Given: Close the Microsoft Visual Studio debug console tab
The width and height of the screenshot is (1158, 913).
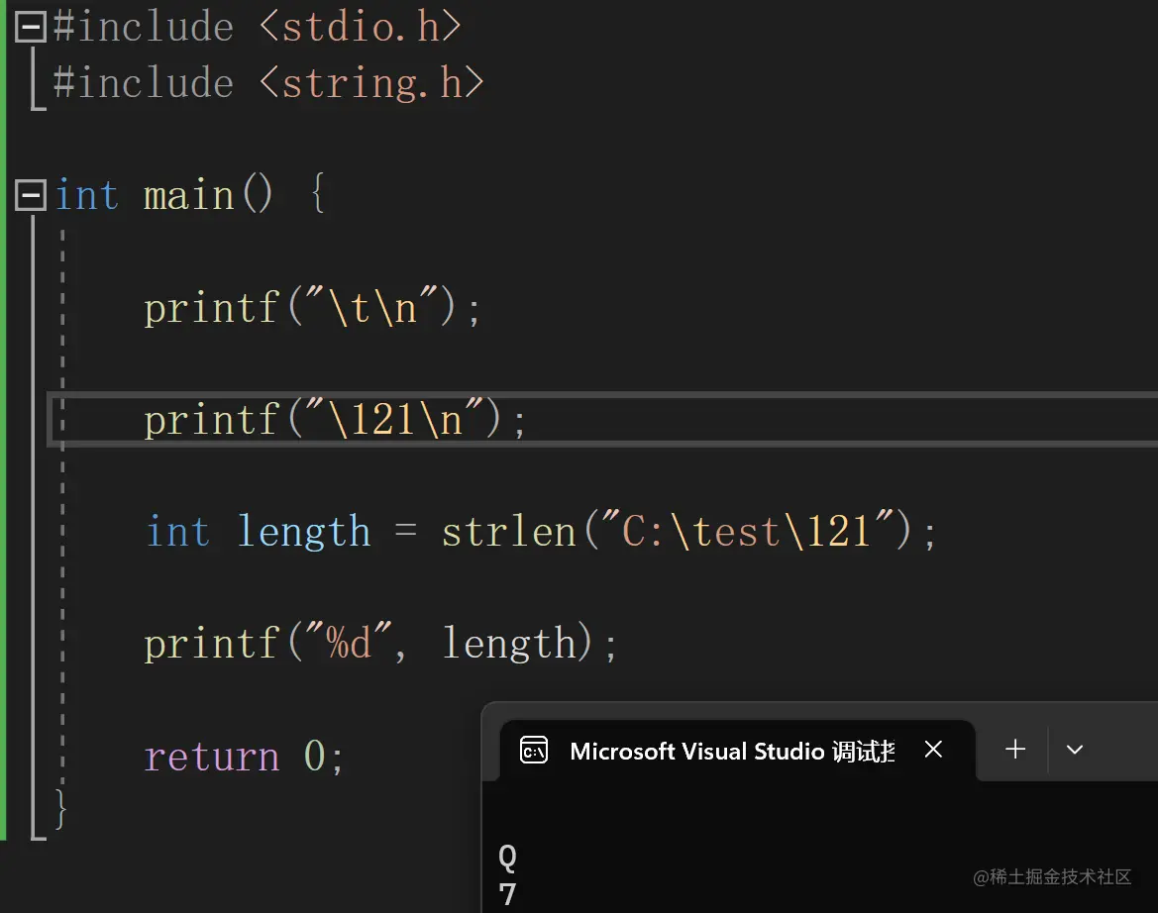Looking at the screenshot, I should click(933, 750).
